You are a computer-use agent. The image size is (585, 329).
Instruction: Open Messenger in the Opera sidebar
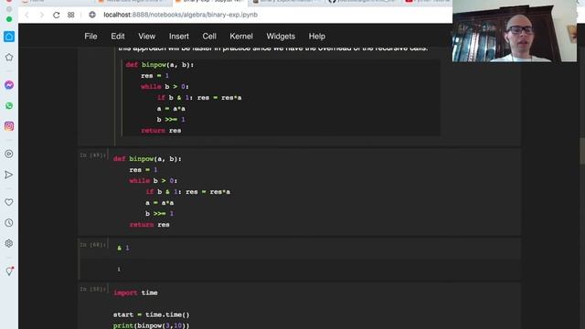point(9,85)
